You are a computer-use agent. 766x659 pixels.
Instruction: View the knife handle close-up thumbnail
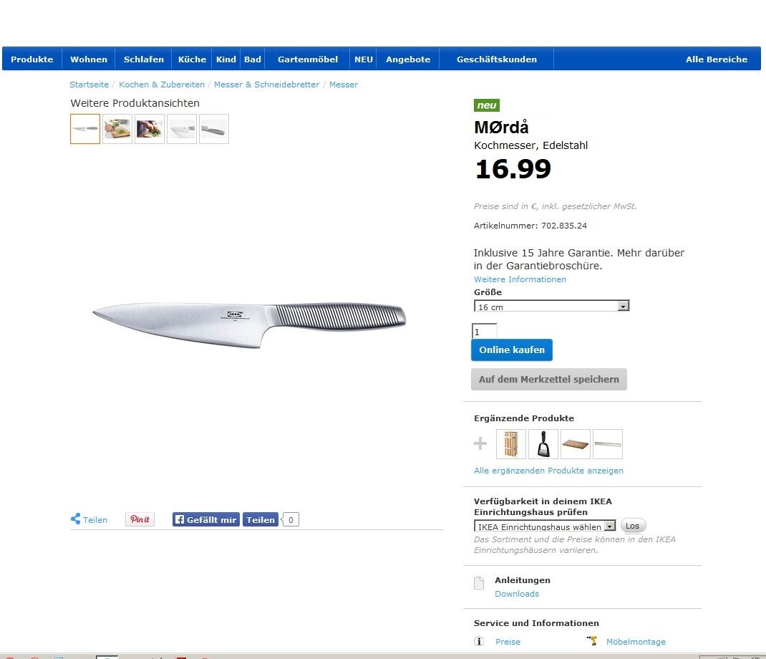(214, 129)
